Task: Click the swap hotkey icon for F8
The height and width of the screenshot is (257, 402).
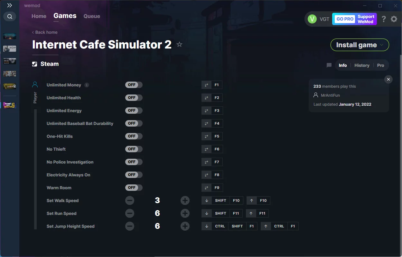Action: [x=206, y=175]
